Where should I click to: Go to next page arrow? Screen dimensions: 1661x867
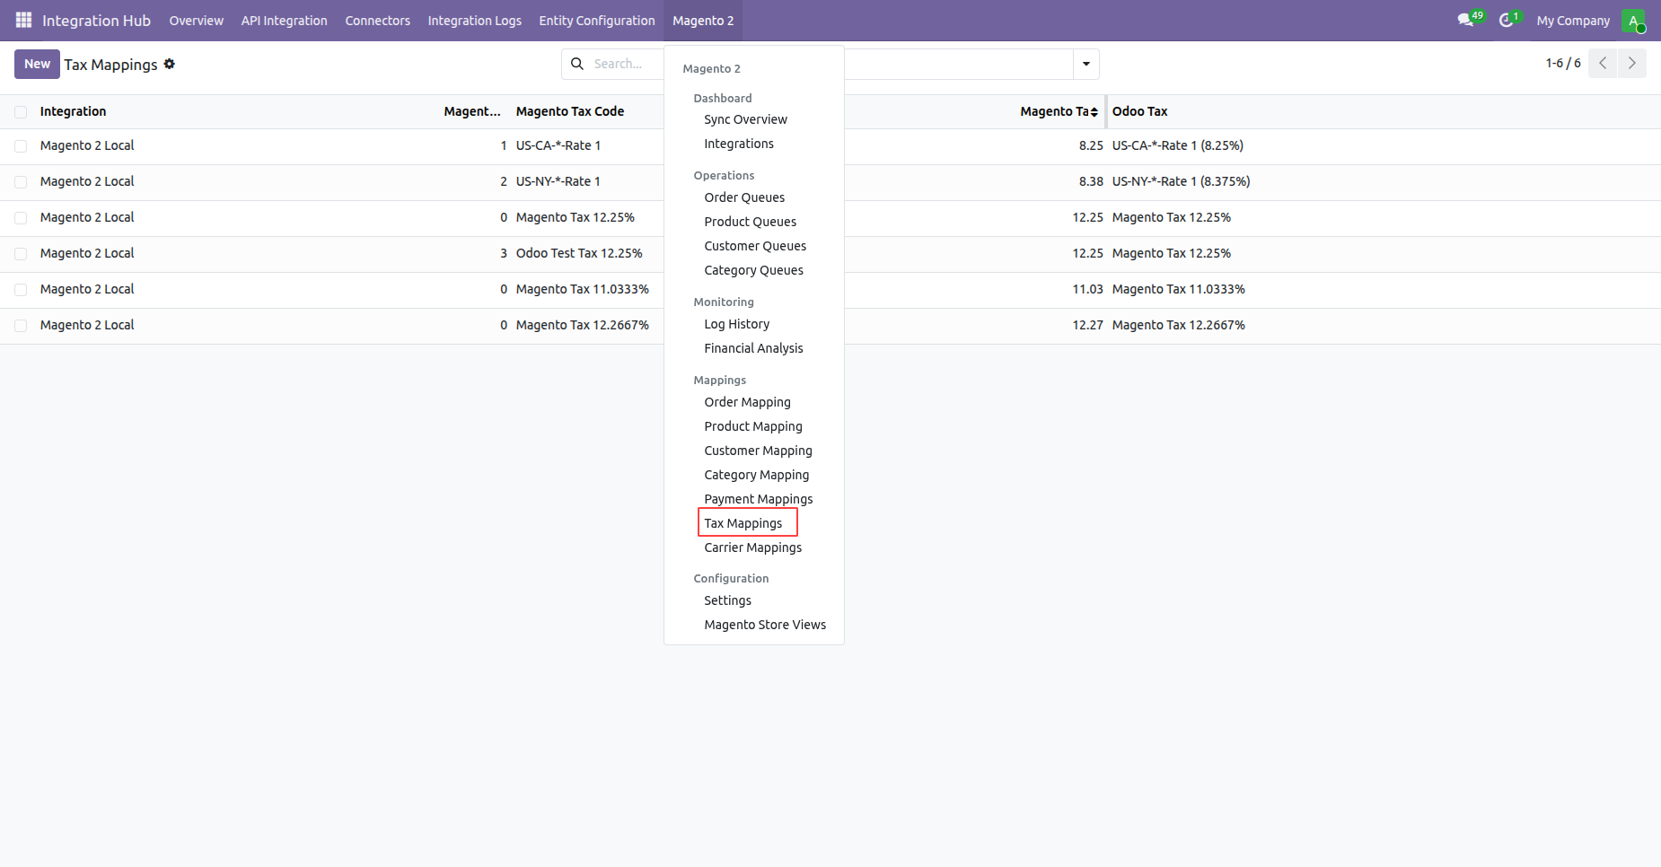(1632, 63)
